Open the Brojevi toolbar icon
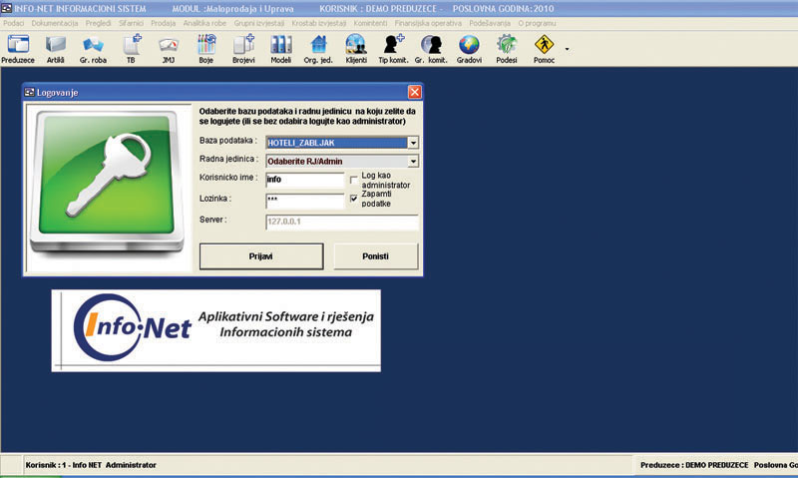 pyautogui.click(x=243, y=49)
